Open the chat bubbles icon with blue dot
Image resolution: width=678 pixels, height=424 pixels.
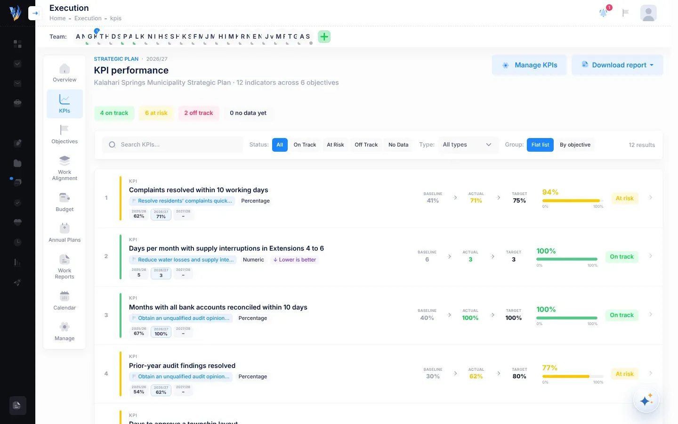[17, 182]
